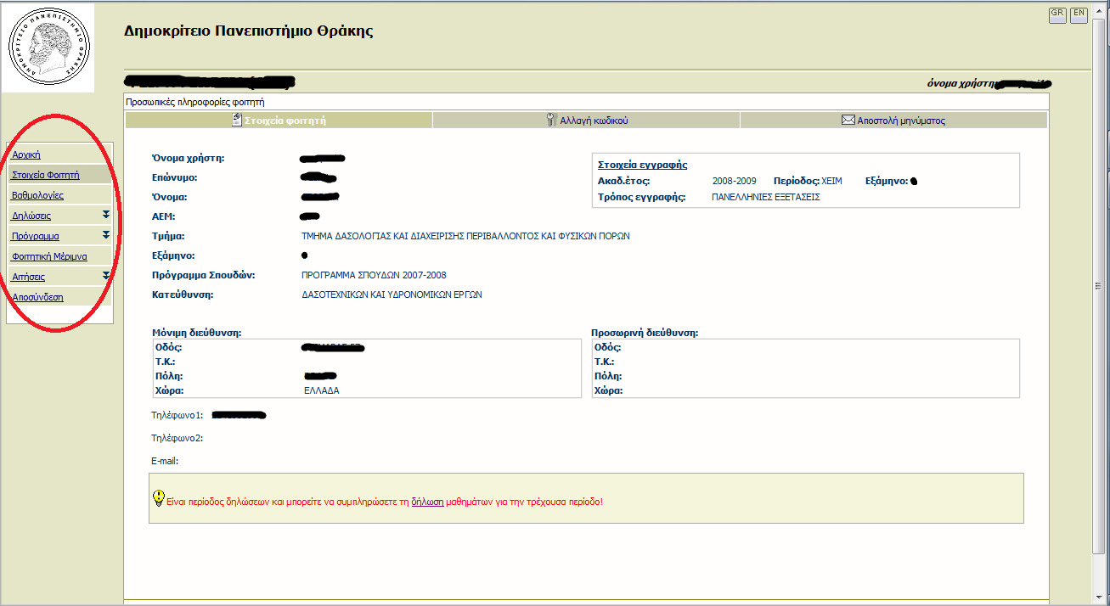Viewport: 1110px width, 606px height.
Task: Open the Βαθμολογίες sidebar link
Action: 38,195
